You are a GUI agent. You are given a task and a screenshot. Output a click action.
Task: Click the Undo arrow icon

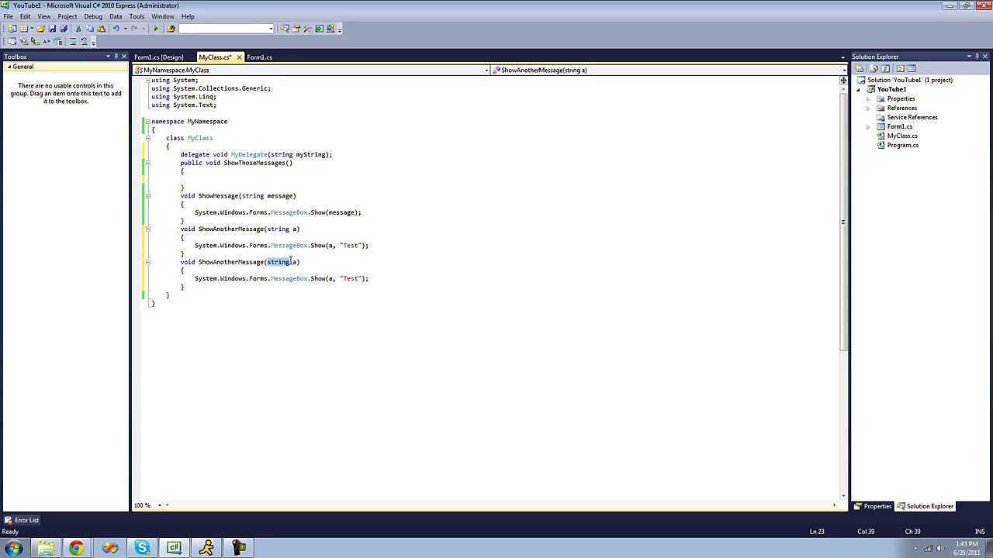(116, 29)
